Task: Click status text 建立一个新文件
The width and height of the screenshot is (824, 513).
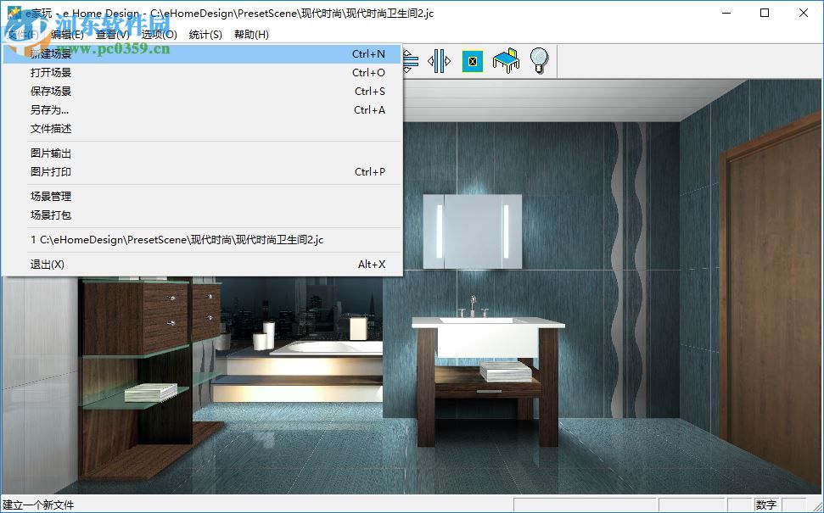Action: point(38,505)
